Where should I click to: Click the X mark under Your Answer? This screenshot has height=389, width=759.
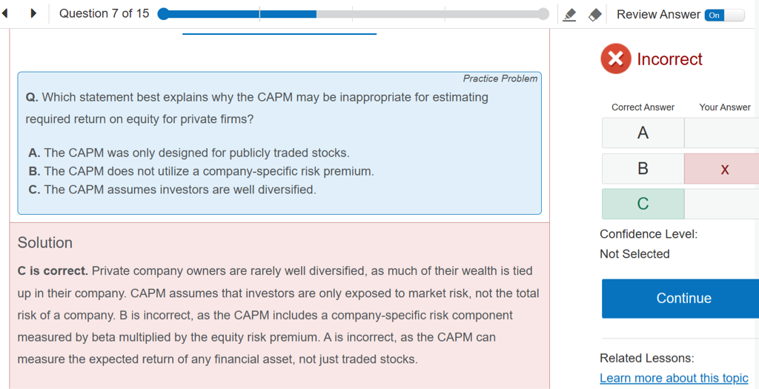click(724, 170)
